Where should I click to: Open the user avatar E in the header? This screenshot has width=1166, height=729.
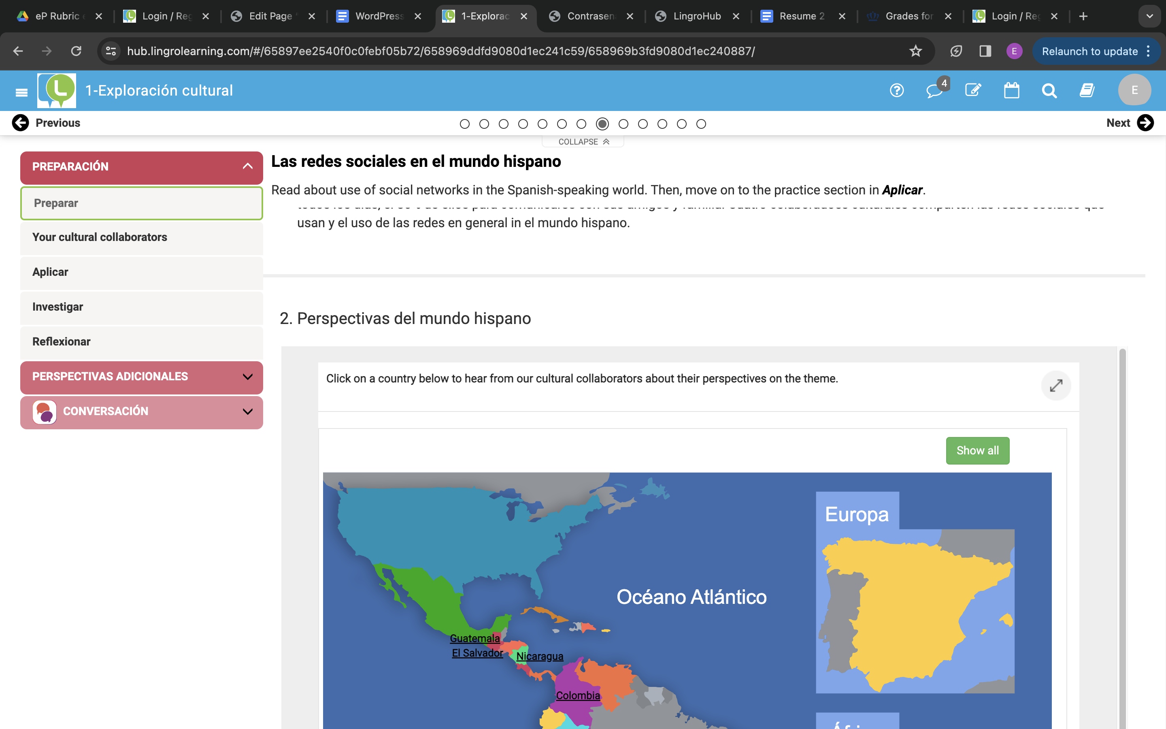[1134, 90]
